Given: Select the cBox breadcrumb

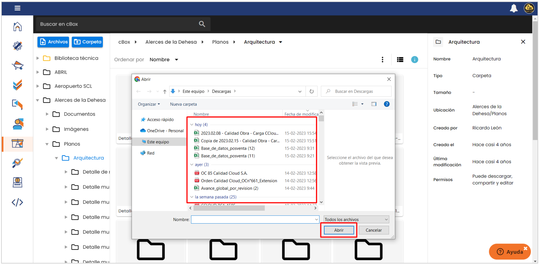Looking at the screenshot, I should (x=124, y=42).
